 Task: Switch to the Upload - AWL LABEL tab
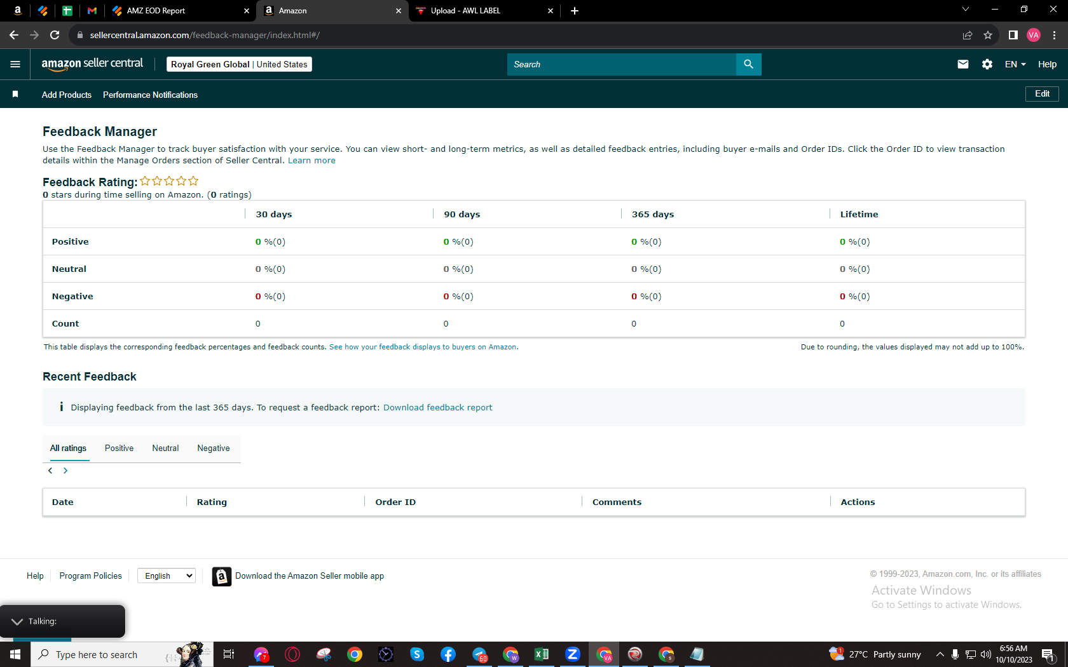[x=483, y=11]
